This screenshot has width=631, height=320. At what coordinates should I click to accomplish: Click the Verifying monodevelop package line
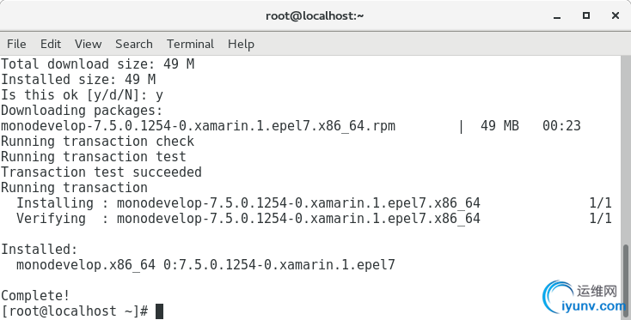coord(314,219)
